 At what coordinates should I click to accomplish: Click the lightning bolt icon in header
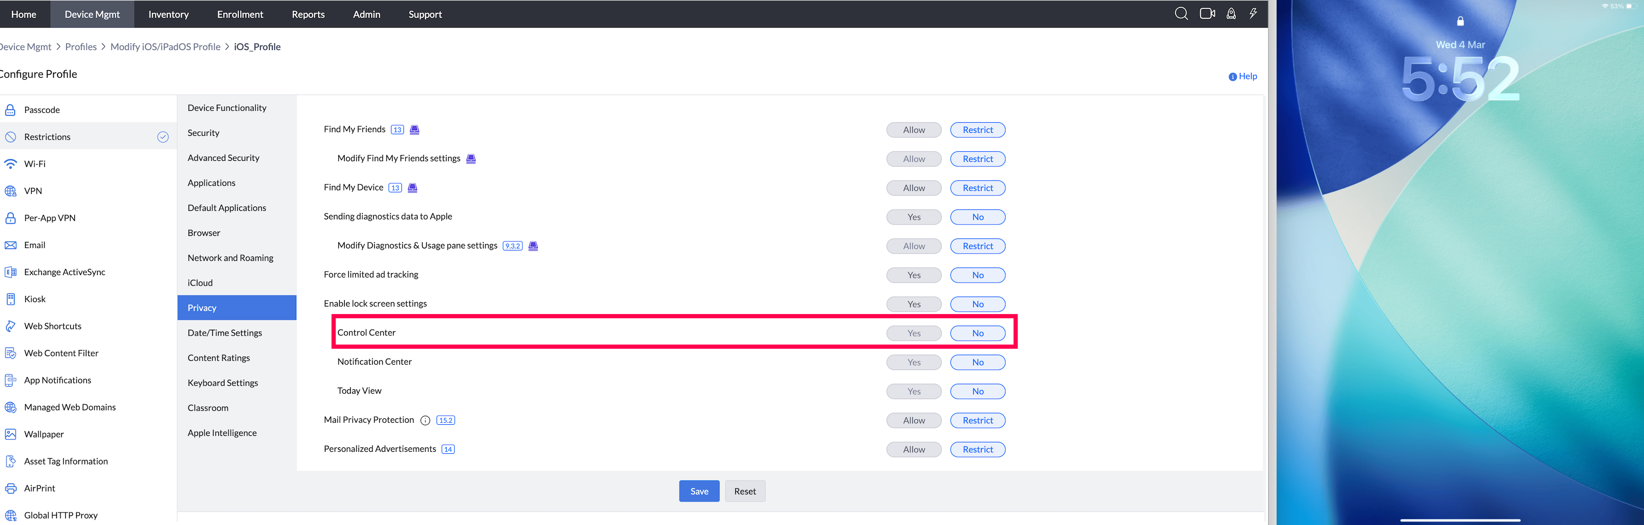coord(1254,14)
